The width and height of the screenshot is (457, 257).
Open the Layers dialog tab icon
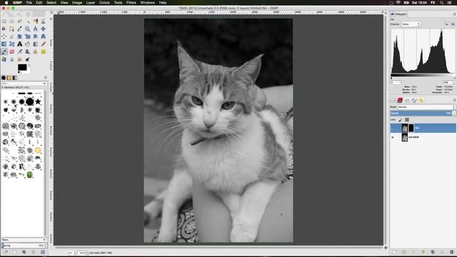pyautogui.click(x=393, y=100)
